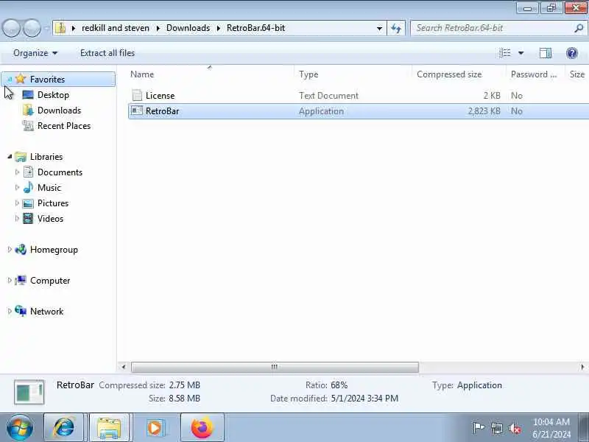The width and height of the screenshot is (589, 442).
Task: Click the Videos film strip icon
Action: (x=28, y=218)
